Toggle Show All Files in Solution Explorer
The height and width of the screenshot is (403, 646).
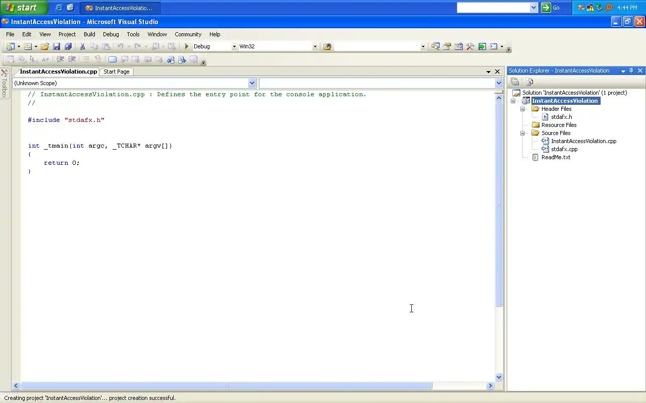(529, 82)
